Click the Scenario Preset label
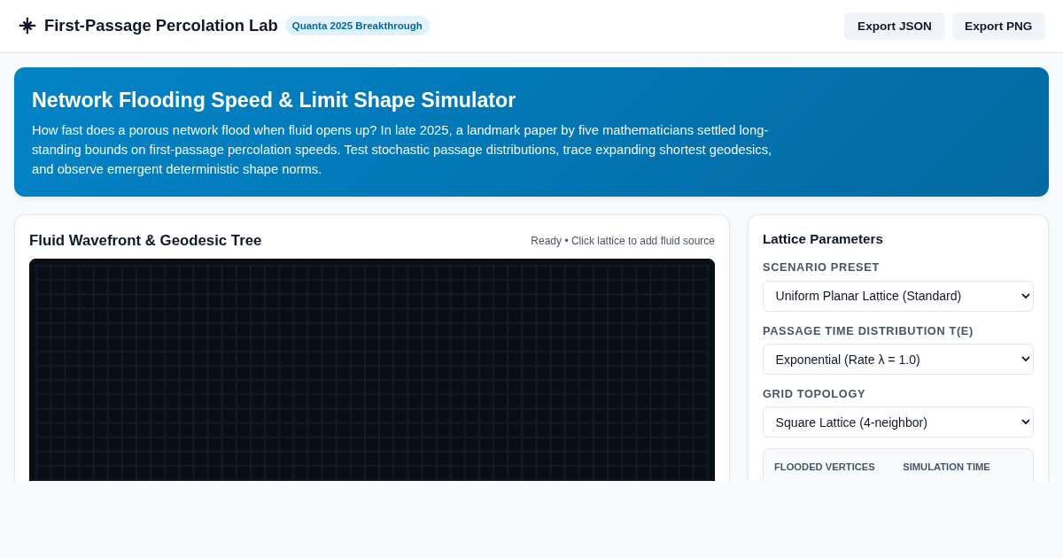The height and width of the screenshot is (558, 1063). click(821, 267)
